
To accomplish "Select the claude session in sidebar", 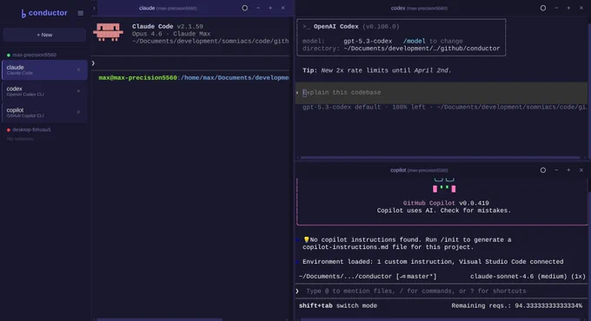I will [44, 69].
